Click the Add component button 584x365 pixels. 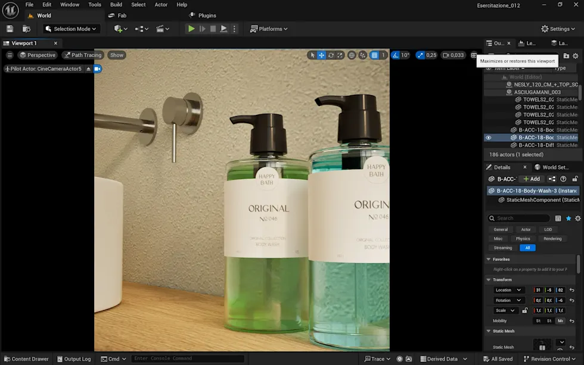(532, 179)
